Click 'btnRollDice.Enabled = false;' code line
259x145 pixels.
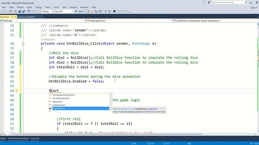tap(76, 81)
